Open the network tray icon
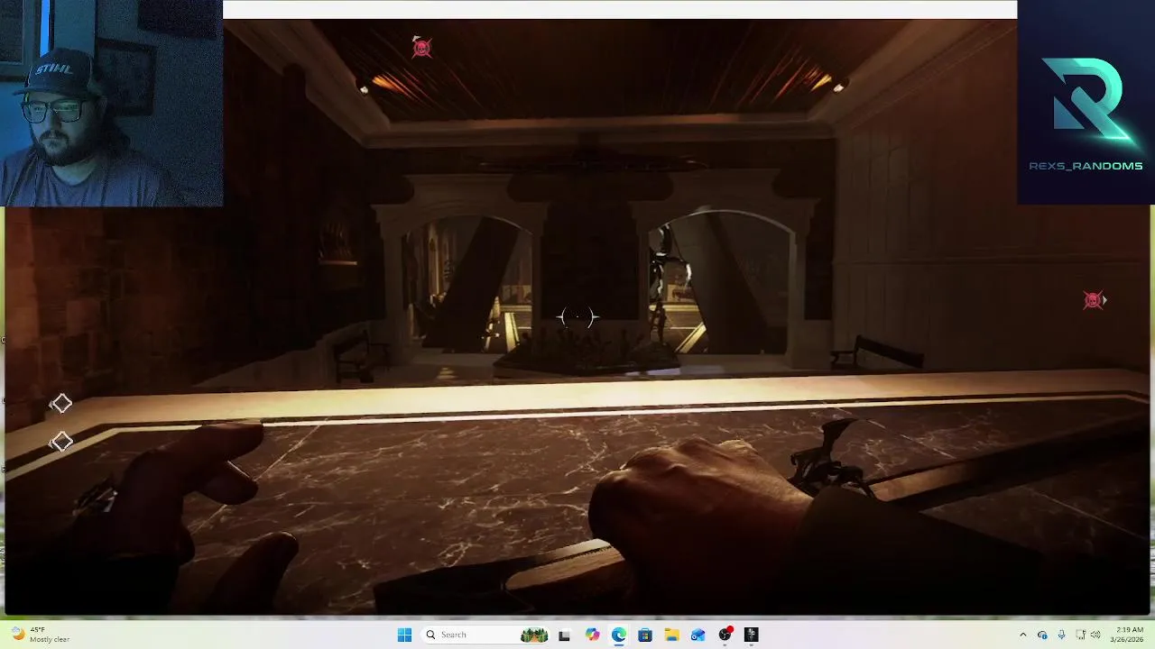 point(1079,635)
